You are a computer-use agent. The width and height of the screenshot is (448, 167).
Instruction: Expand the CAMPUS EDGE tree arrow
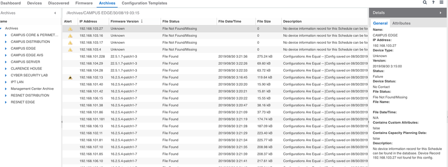(x=6, y=48)
